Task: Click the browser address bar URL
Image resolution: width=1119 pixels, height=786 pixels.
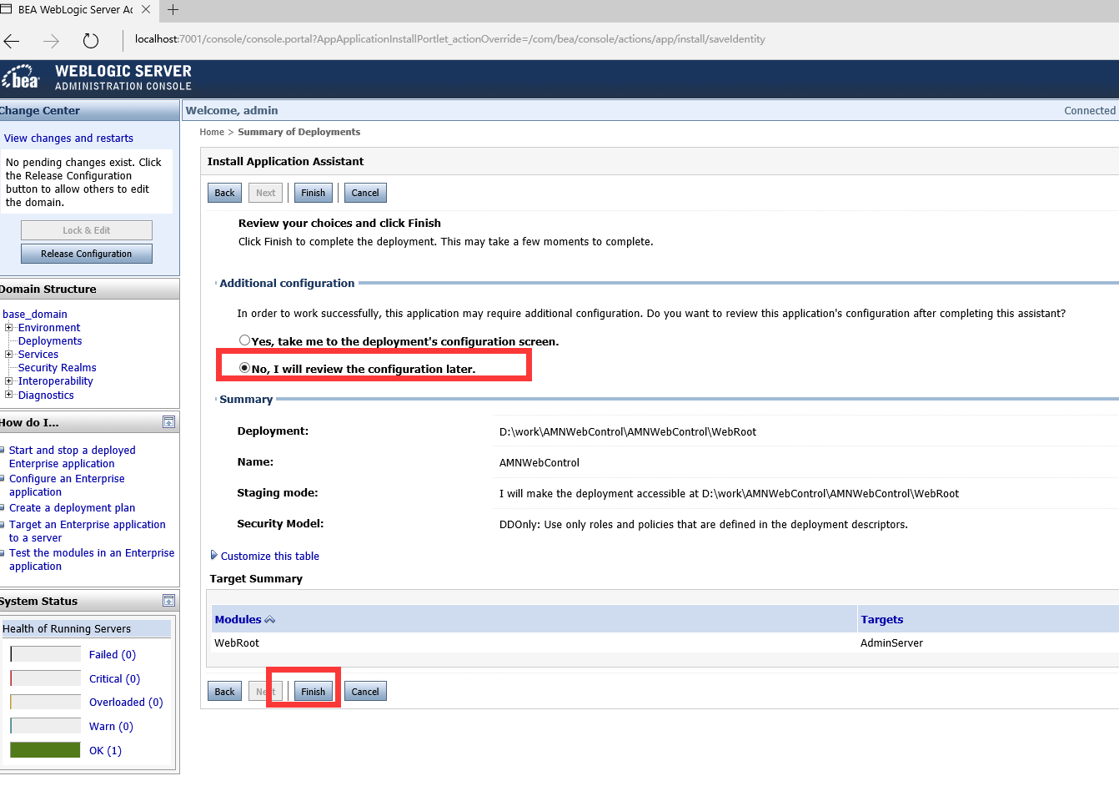Action: tap(449, 39)
